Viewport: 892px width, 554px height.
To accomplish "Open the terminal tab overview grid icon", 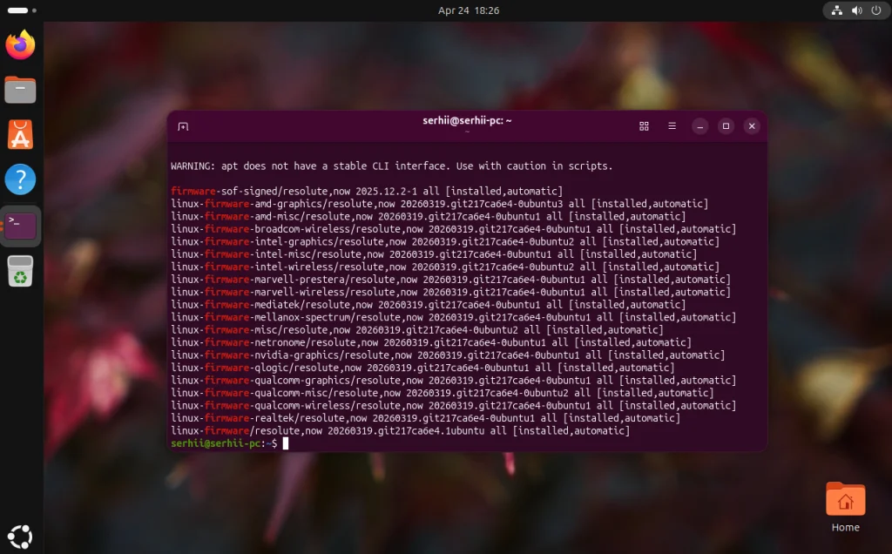I will tap(644, 126).
